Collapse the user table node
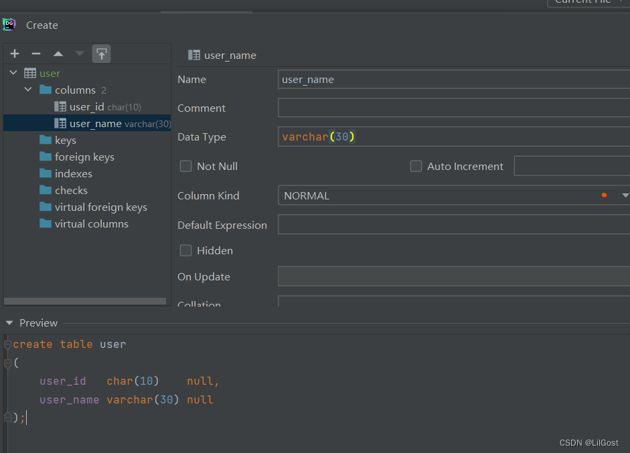The height and width of the screenshot is (453, 630). [x=13, y=73]
